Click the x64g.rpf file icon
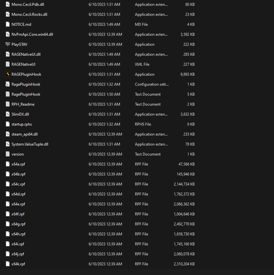This screenshot has width=274, height=275. 7,224
